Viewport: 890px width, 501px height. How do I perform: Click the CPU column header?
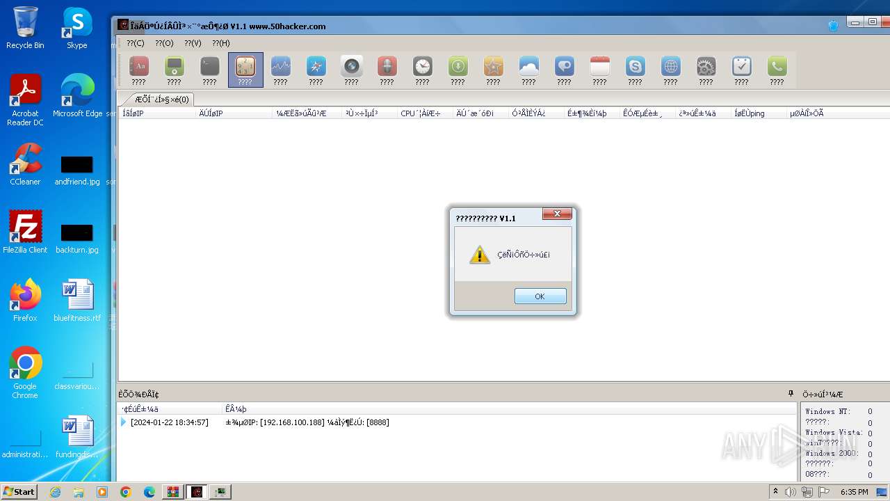pyautogui.click(x=425, y=113)
